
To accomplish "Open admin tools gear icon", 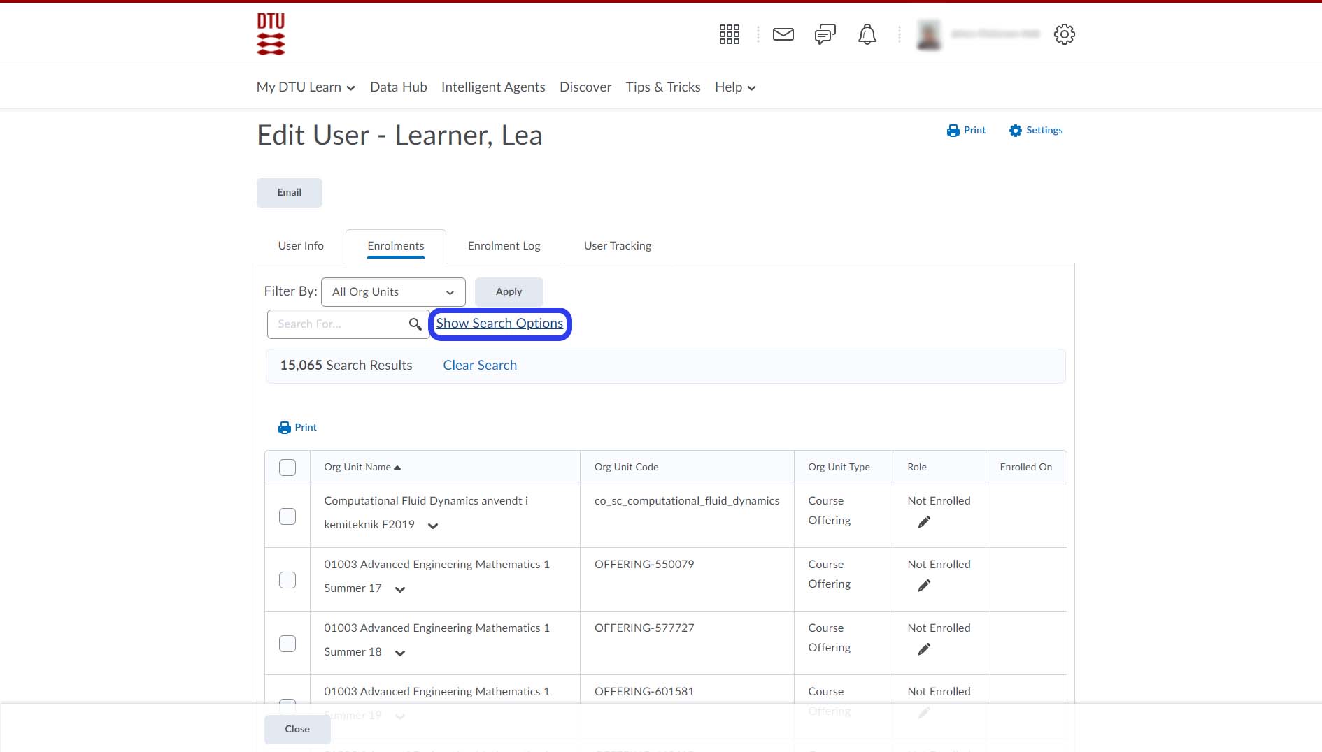I will pos(1064,34).
